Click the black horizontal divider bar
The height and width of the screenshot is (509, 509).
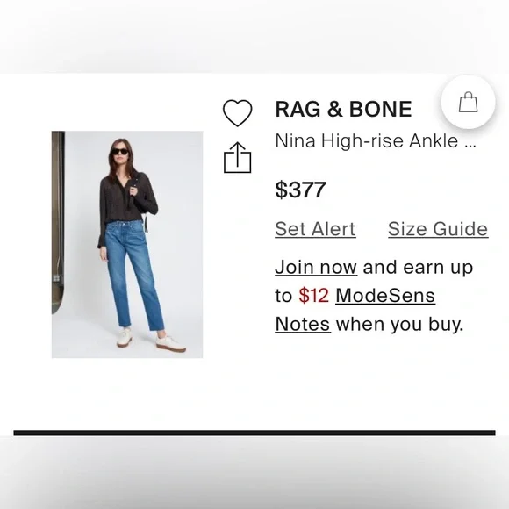[254, 433]
